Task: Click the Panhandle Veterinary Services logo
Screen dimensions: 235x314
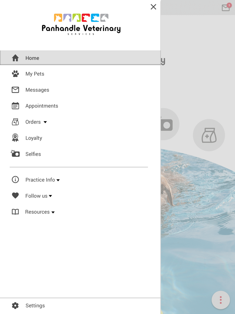Action: pyautogui.click(x=81, y=24)
